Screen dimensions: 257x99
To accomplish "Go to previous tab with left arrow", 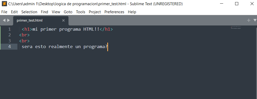I will click(x=4, y=21).
